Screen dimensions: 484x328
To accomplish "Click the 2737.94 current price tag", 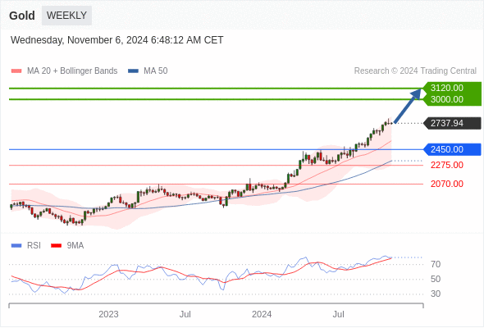I will 452,124.
